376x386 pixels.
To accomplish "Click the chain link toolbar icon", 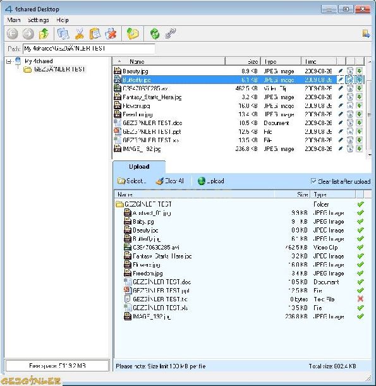I will point(171,33).
